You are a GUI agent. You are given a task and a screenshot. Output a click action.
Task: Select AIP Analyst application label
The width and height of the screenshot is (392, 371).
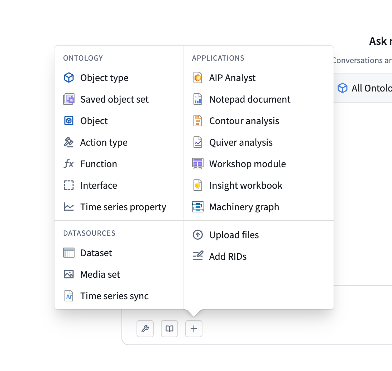[233, 78]
